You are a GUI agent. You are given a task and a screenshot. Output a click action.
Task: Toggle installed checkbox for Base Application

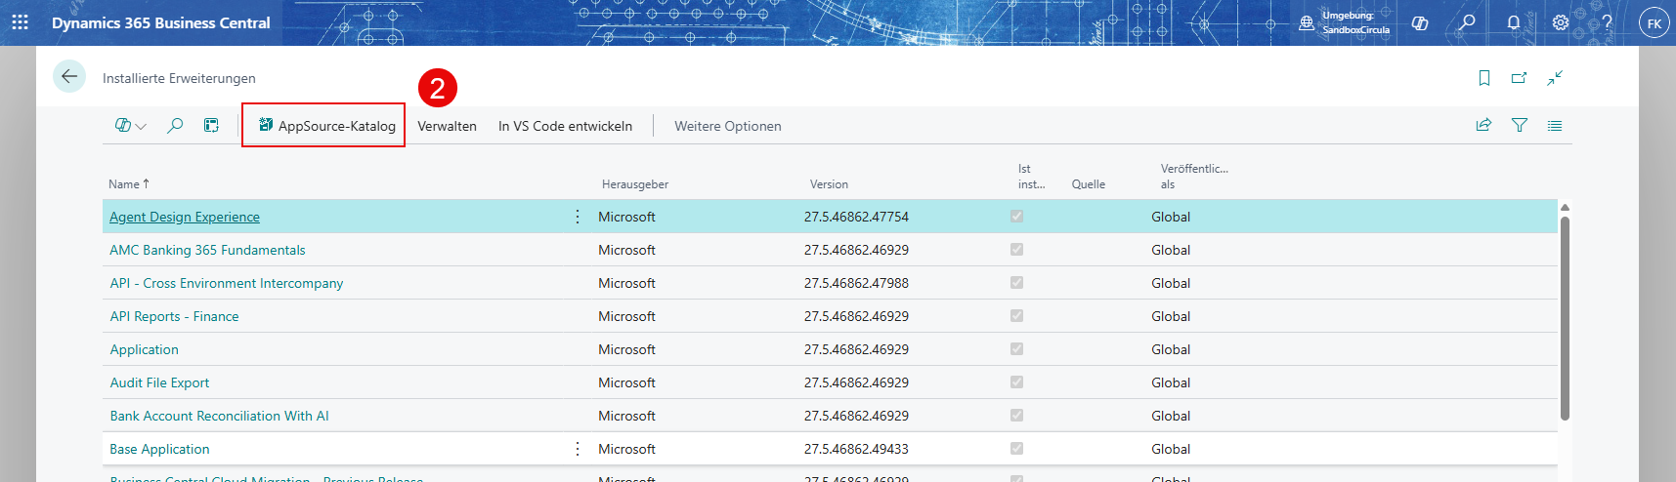click(1016, 448)
